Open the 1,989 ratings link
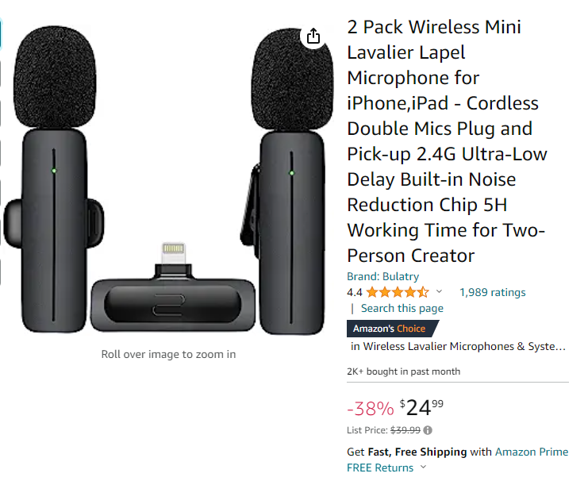Screen dimensions: 588x481 pos(492,292)
